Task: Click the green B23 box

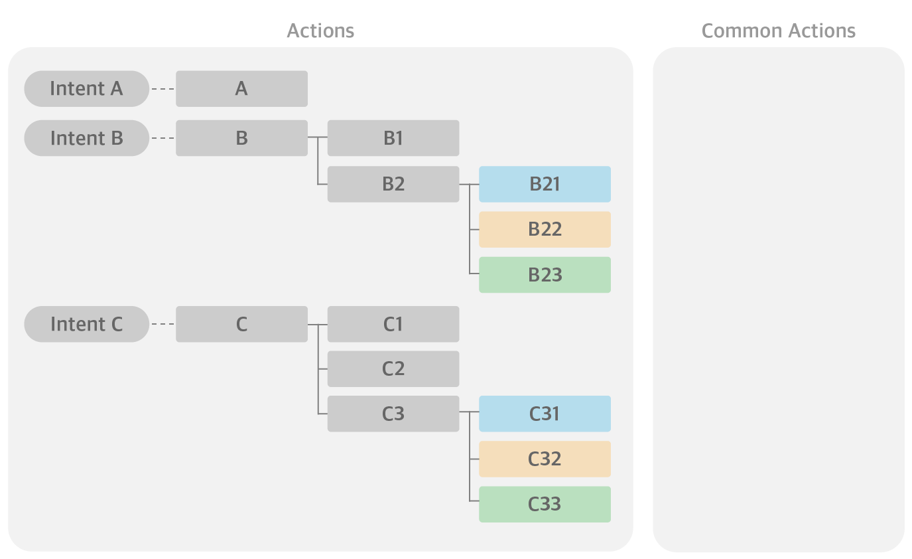Action: point(545,275)
